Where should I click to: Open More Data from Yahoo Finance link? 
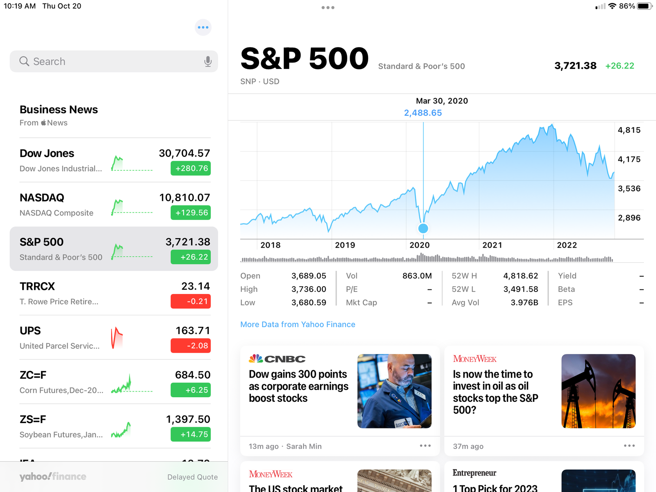[x=298, y=324]
